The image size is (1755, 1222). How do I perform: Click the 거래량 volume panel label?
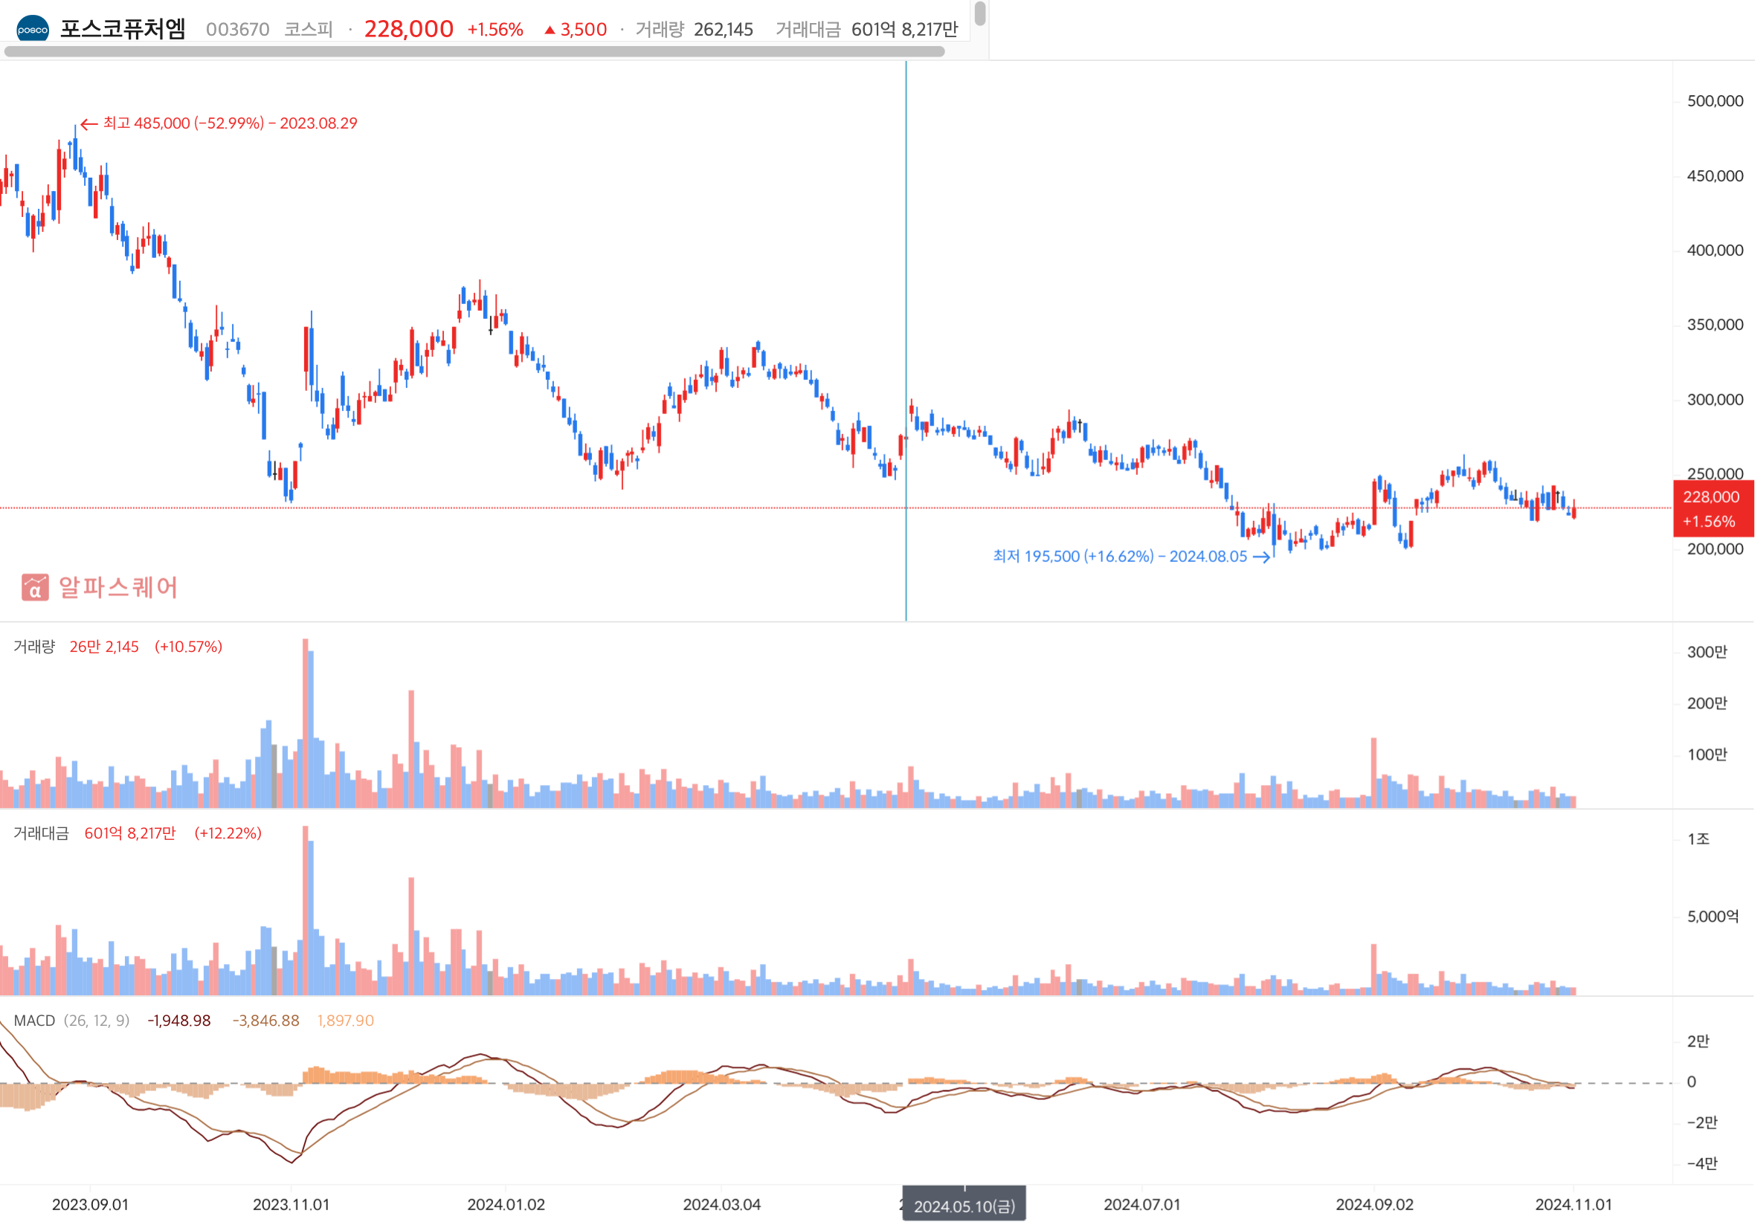(x=34, y=647)
